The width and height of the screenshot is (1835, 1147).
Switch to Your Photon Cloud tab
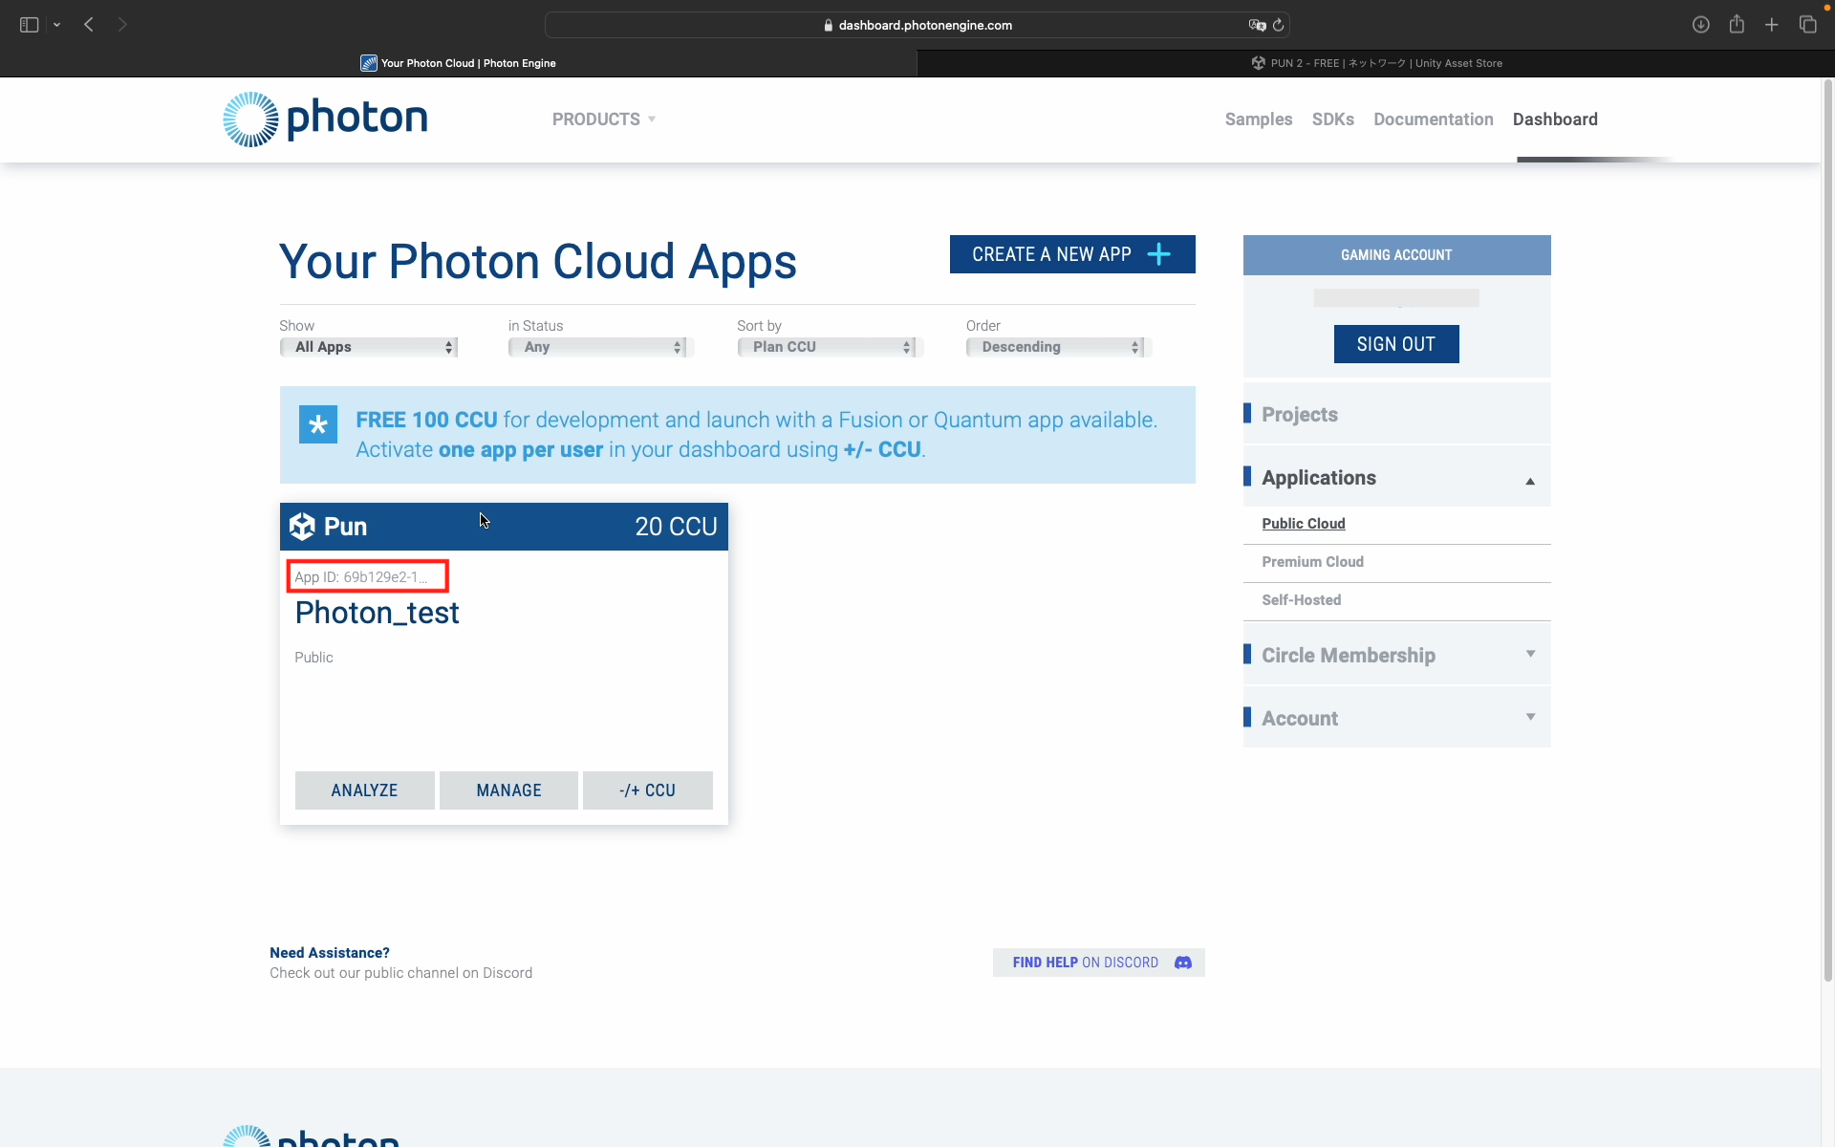(459, 63)
